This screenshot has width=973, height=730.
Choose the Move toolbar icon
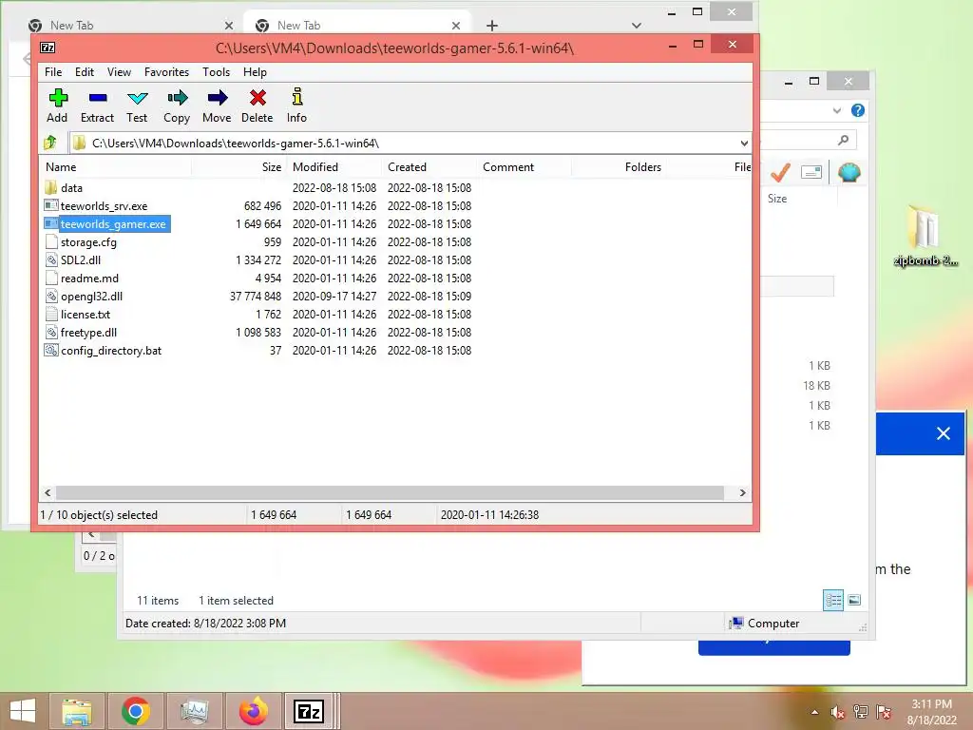[218, 98]
